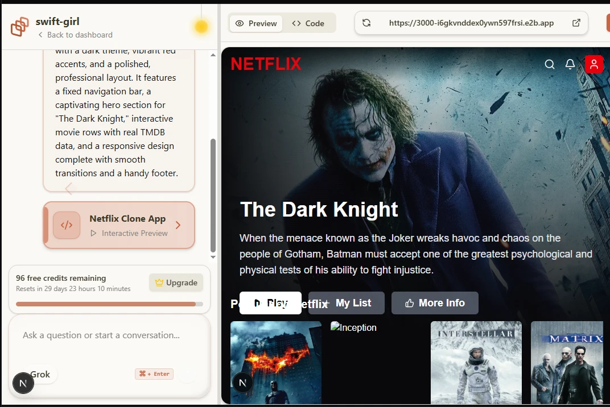Expand the Netflix Clone App card chevron
Screen dimensions: 610x407
coord(178,225)
